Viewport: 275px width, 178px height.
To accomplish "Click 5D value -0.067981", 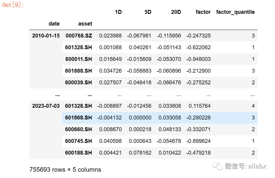I will [x=139, y=36].
